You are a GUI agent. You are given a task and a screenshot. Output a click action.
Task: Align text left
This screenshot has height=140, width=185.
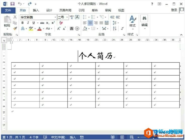[x=85, y=23]
